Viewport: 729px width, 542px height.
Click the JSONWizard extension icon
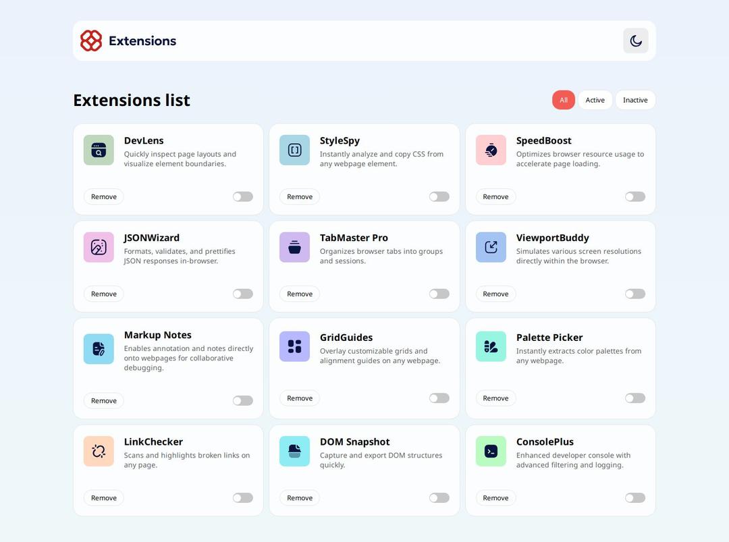(x=99, y=247)
